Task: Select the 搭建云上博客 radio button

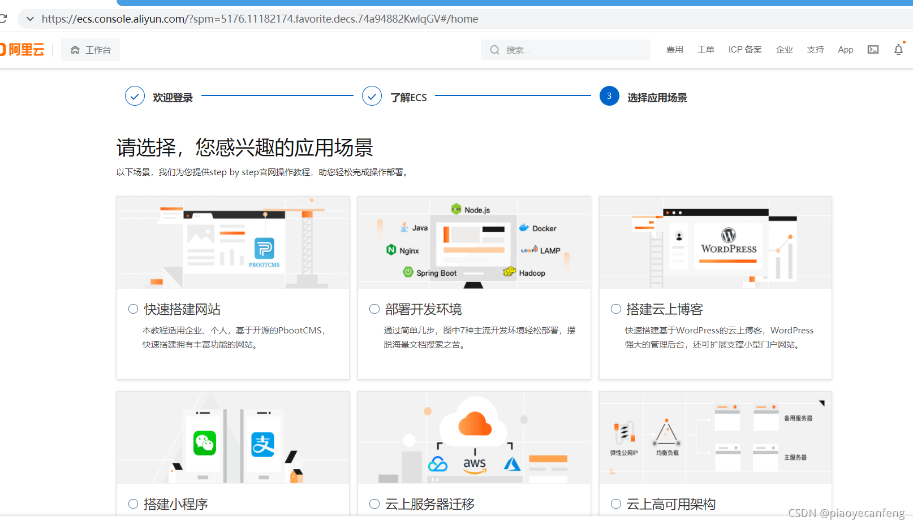Action: (616, 309)
